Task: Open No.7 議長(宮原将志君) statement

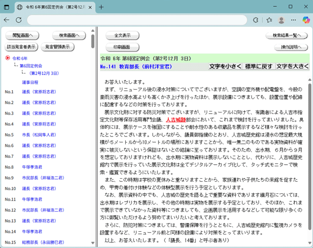Action: point(39,156)
